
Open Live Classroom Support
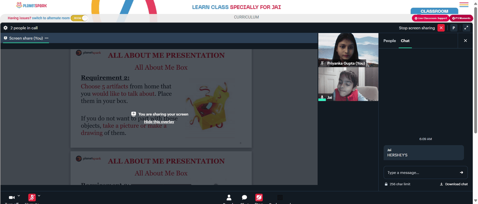[x=431, y=18]
